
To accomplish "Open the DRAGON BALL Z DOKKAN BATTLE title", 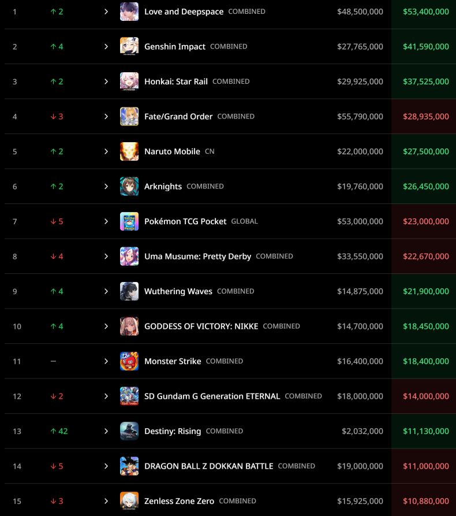I will (209, 466).
